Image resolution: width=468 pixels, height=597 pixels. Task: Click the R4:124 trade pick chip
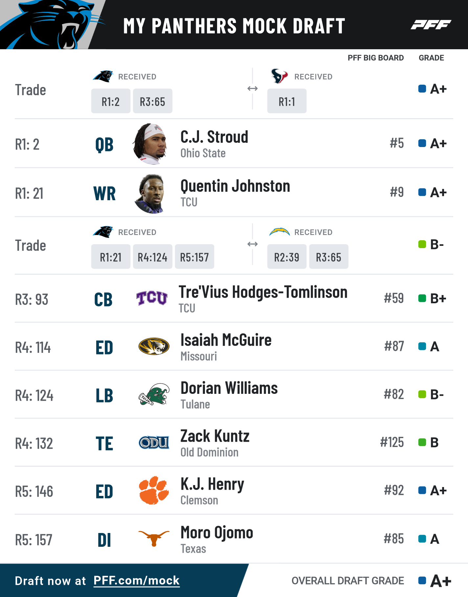tap(153, 257)
